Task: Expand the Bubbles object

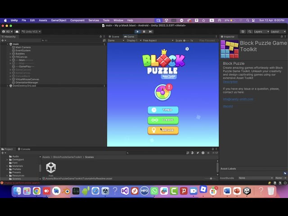Action: (x=10, y=54)
